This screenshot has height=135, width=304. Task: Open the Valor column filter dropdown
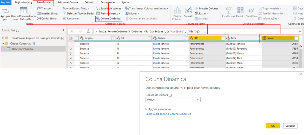tap(296, 38)
